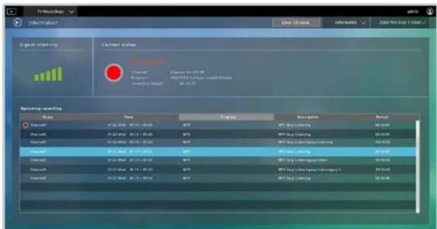The image size is (437, 229).
Task: Click the green signal intensity bars
Action: [x=48, y=74]
